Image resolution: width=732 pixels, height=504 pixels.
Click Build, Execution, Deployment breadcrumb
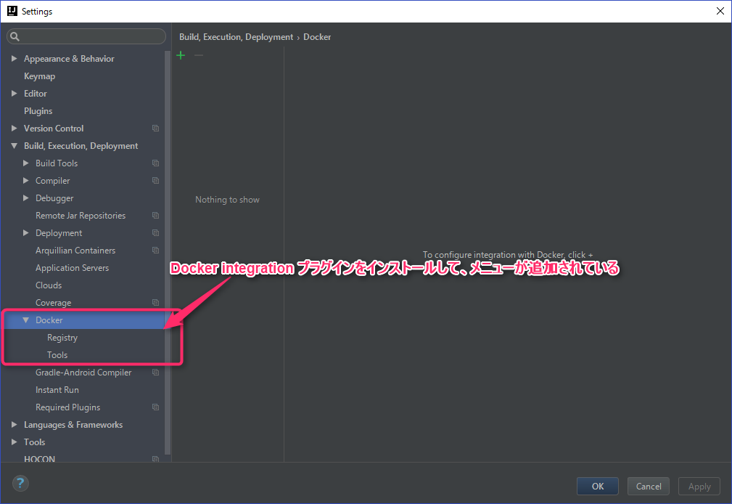click(237, 37)
